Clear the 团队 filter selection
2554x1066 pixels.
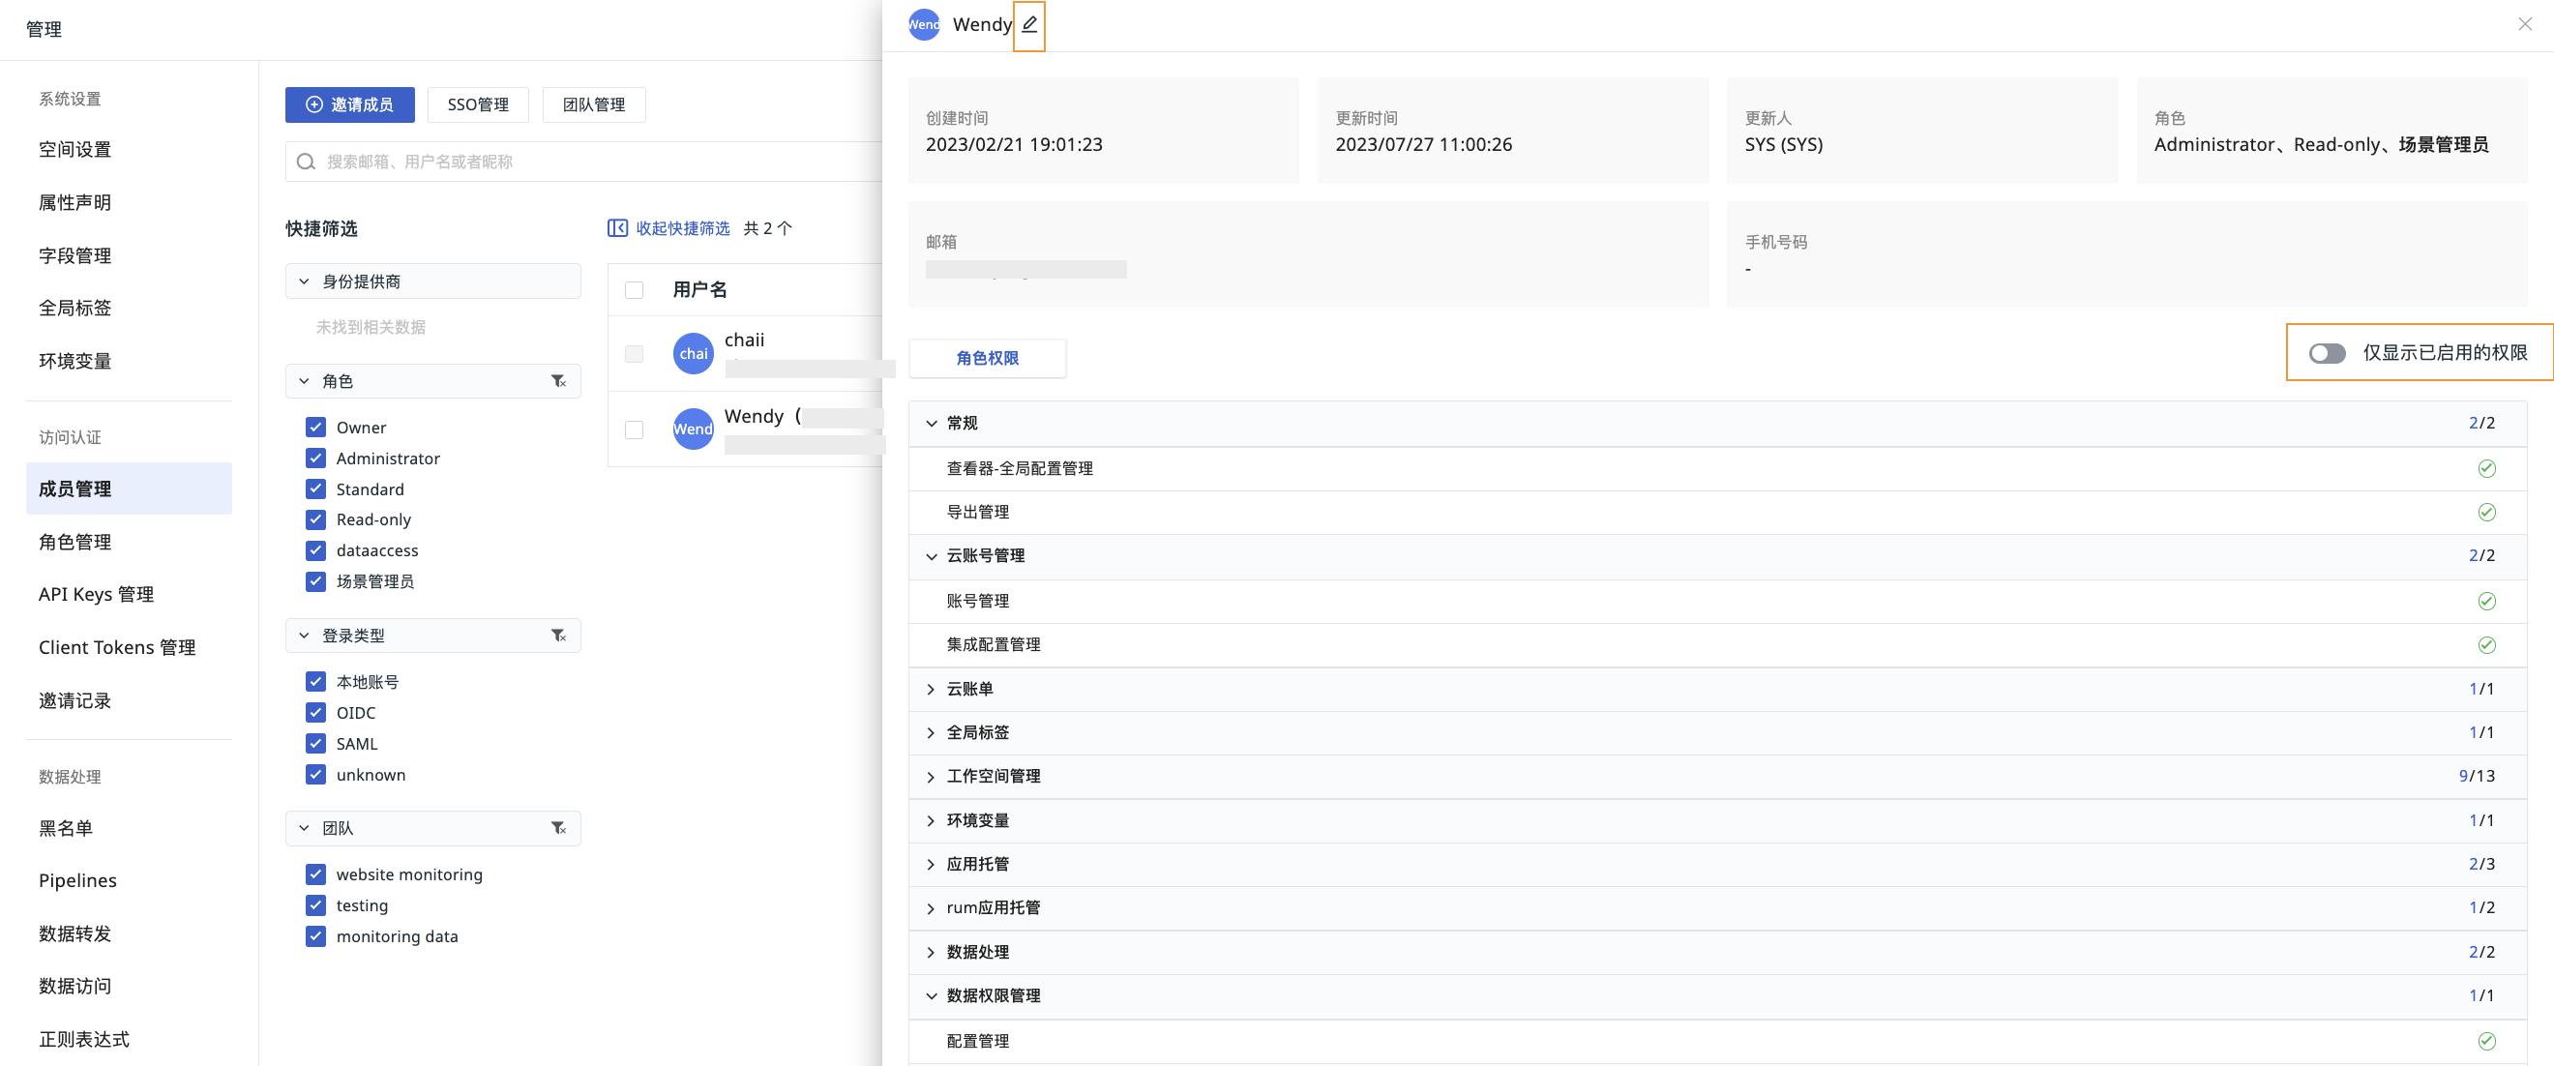point(558,828)
